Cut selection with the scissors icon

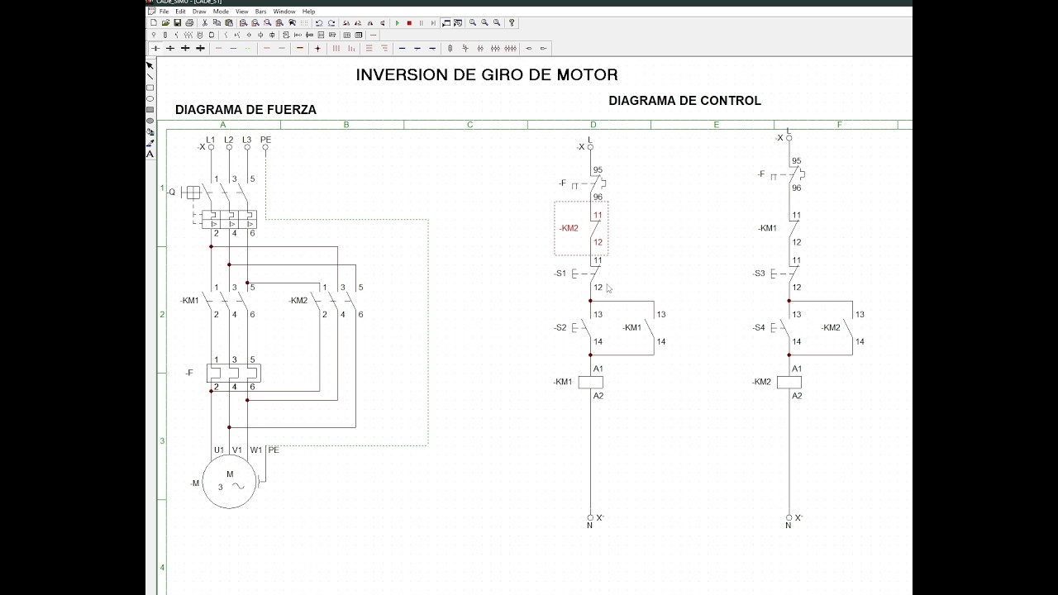205,23
